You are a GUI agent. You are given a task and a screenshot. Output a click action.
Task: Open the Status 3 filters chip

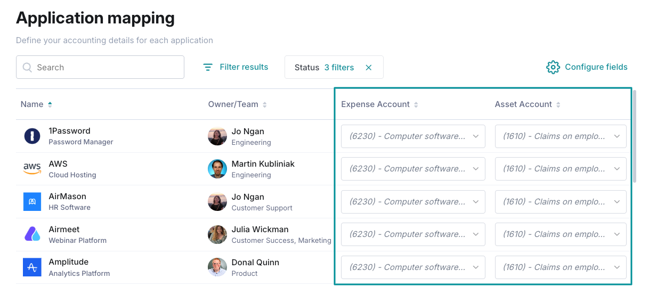[324, 68]
